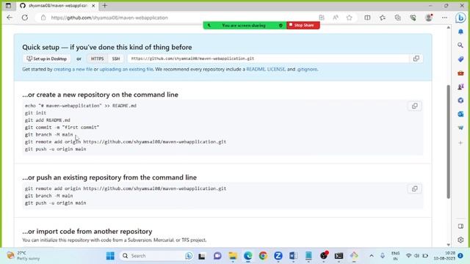The width and height of the screenshot is (470, 264).
Task: Click Set up in Desktop button
Action: click(47, 59)
